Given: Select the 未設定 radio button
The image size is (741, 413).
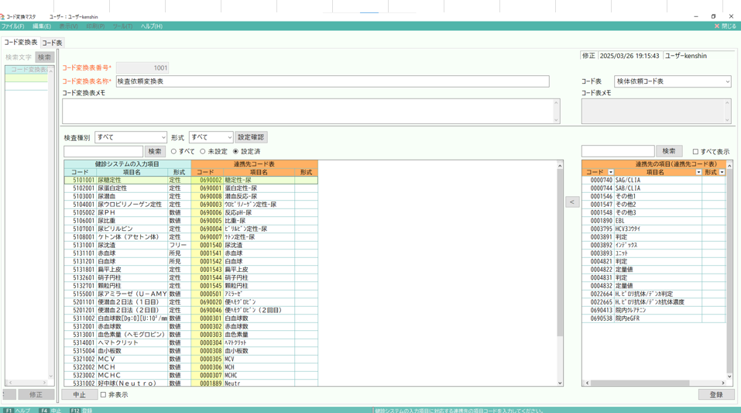Looking at the screenshot, I should (203, 152).
